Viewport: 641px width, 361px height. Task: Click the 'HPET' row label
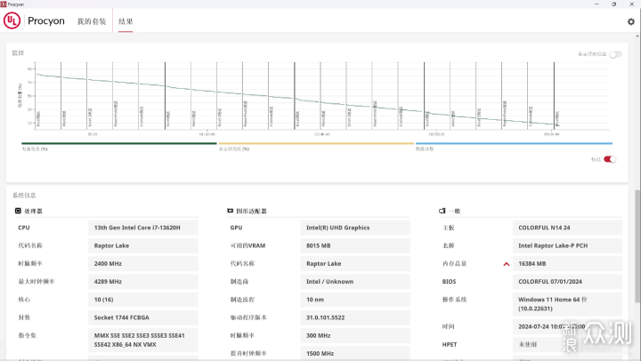tap(450, 345)
